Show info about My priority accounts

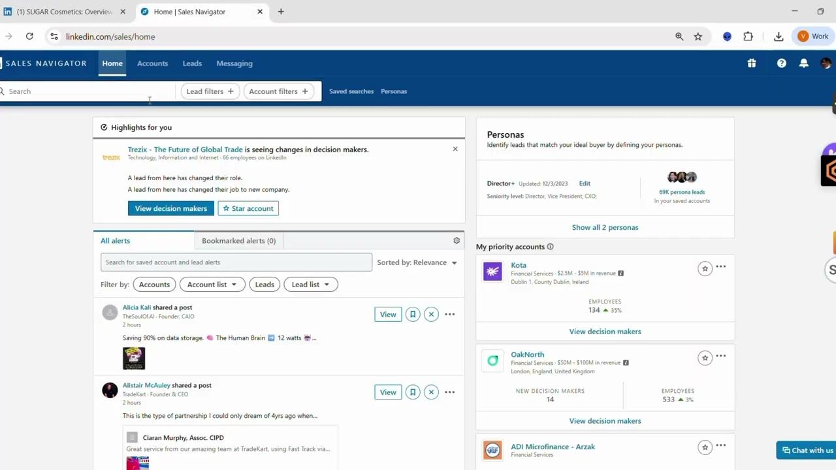coord(550,247)
